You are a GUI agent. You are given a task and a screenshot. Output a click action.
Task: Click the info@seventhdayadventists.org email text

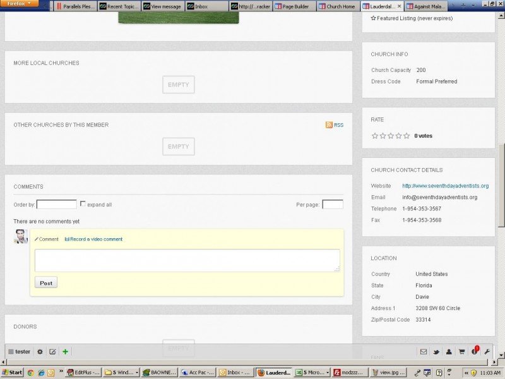coord(439,197)
